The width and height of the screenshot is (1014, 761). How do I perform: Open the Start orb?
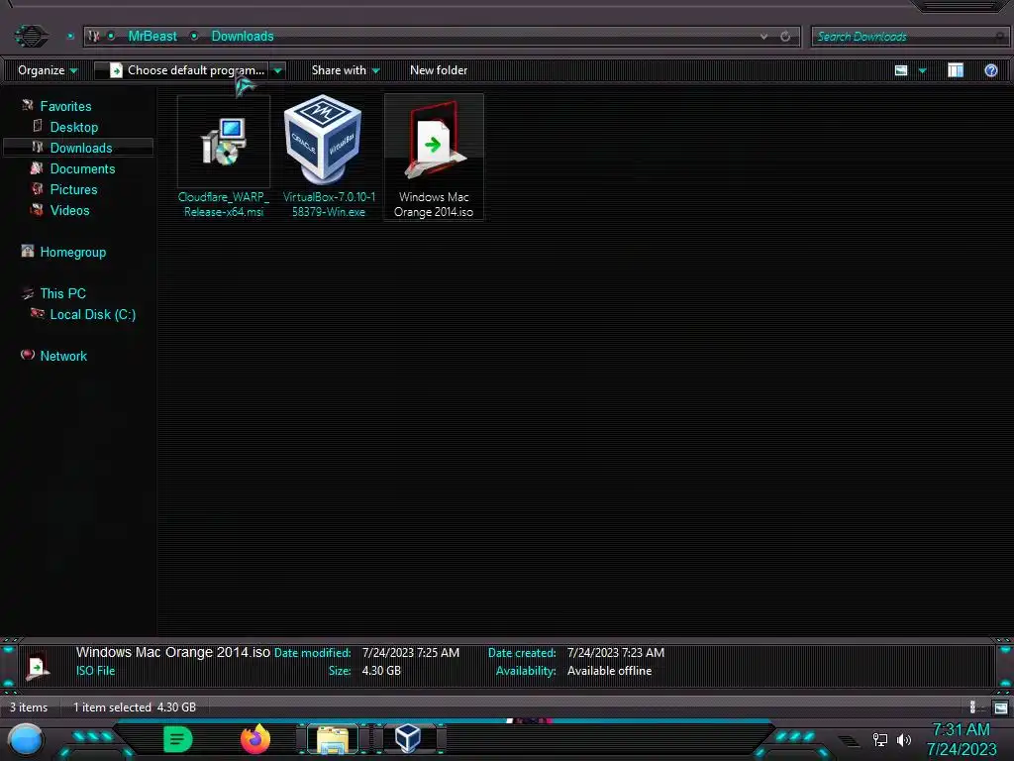tap(26, 739)
